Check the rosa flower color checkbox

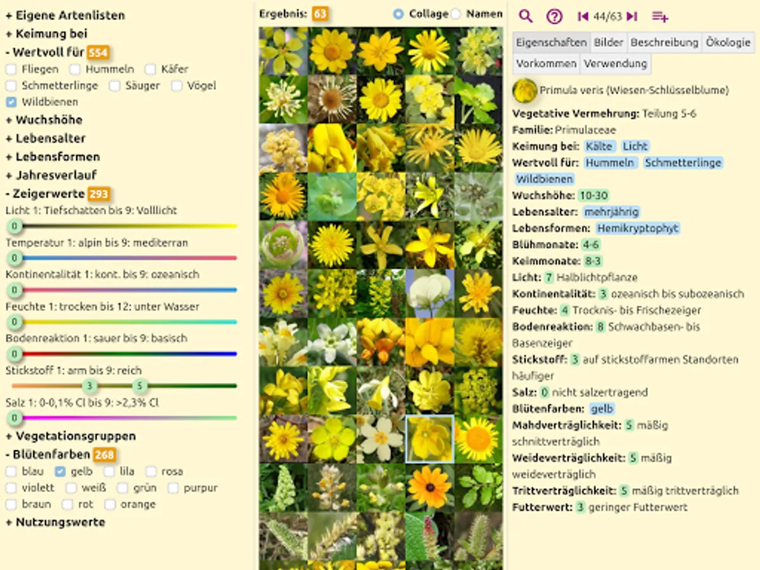pyautogui.click(x=151, y=471)
